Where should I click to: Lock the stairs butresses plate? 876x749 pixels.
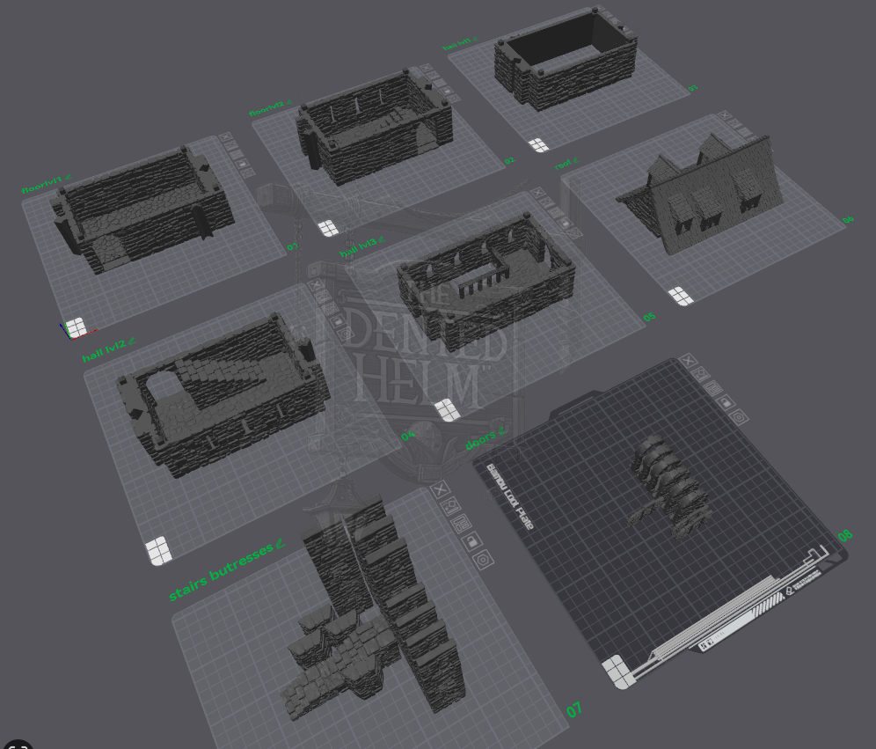(472, 542)
